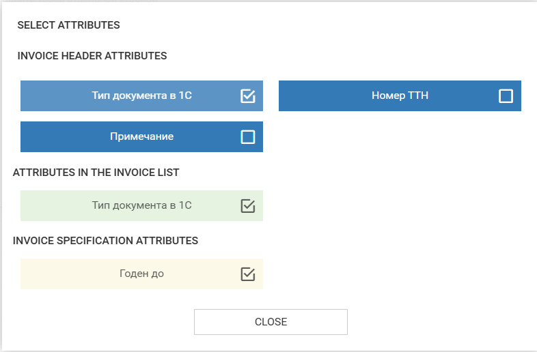Click the 'Годен до' label text
The height and width of the screenshot is (352, 537).
141,274
